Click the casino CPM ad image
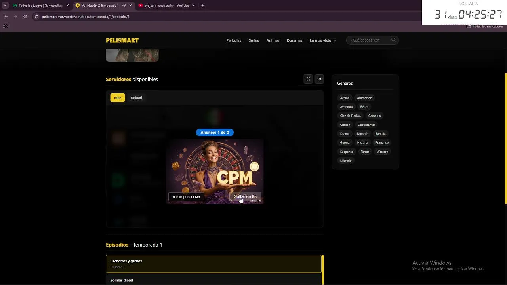Image resolution: width=507 pixels, height=285 pixels. tap(215, 171)
